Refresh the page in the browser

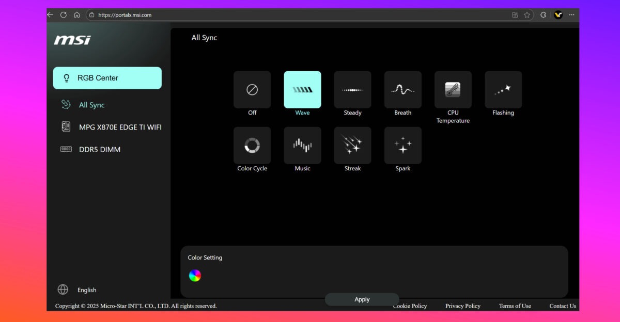(x=64, y=15)
